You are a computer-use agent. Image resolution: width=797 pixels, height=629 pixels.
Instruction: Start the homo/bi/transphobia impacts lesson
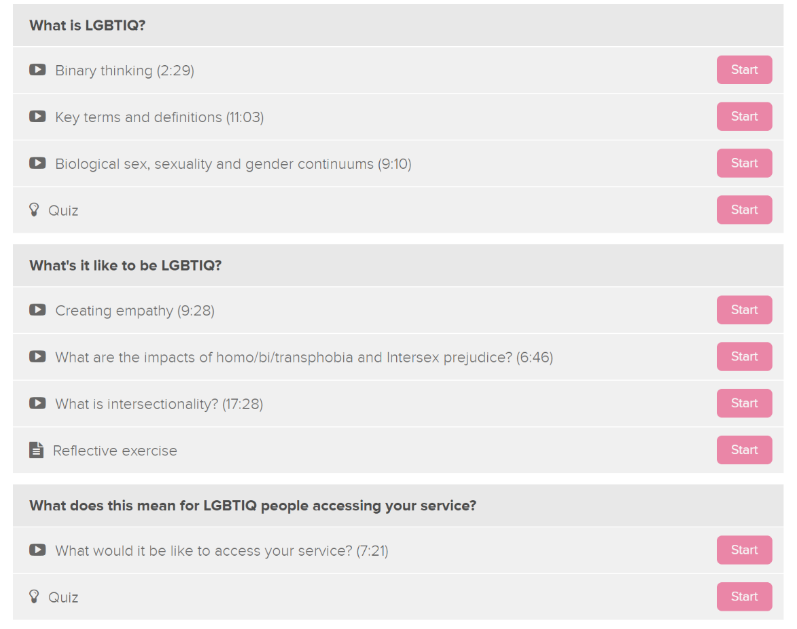pyautogui.click(x=744, y=356)
